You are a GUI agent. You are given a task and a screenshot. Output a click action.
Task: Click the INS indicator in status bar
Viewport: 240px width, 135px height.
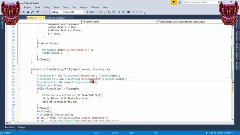coord(156,133)
